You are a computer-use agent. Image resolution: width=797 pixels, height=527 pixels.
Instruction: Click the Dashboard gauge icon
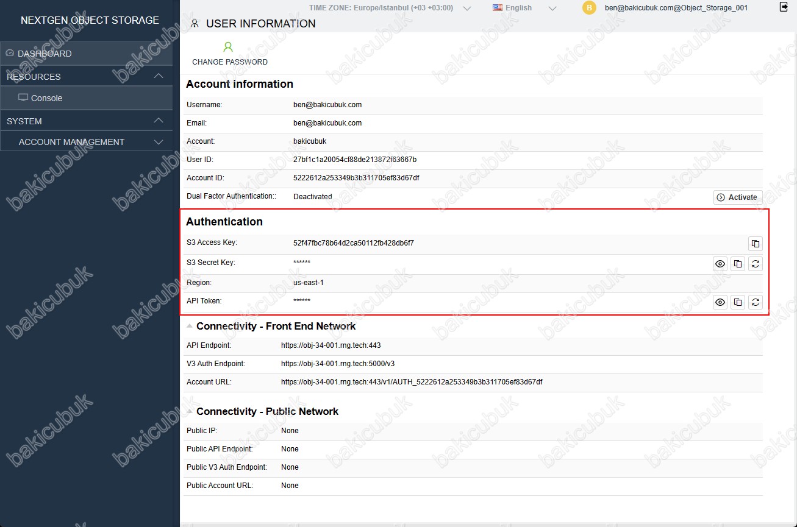pyautogui.click(x=10, y=53)
